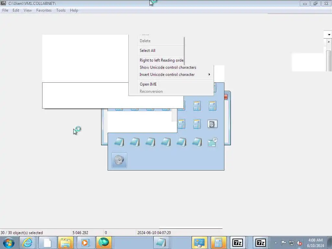The height and width of the screenshot is (249, 332).
Task: Choose Right to left Reading order
Action: coord(161,60)
